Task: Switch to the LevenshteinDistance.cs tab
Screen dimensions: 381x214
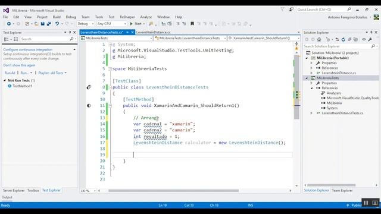Action: (x=154, y=32)
